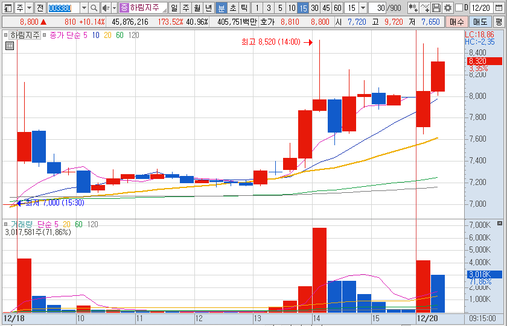Screen dimensions: 507x326
Task: Click the candlestick chart add icon
Action: pyautogui.click(x=413, y=8)
